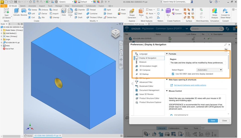The width and height of the screenshot is (241, 138).
Task: Select Thicken/Offset tool
Action: (x=94, y=17)
